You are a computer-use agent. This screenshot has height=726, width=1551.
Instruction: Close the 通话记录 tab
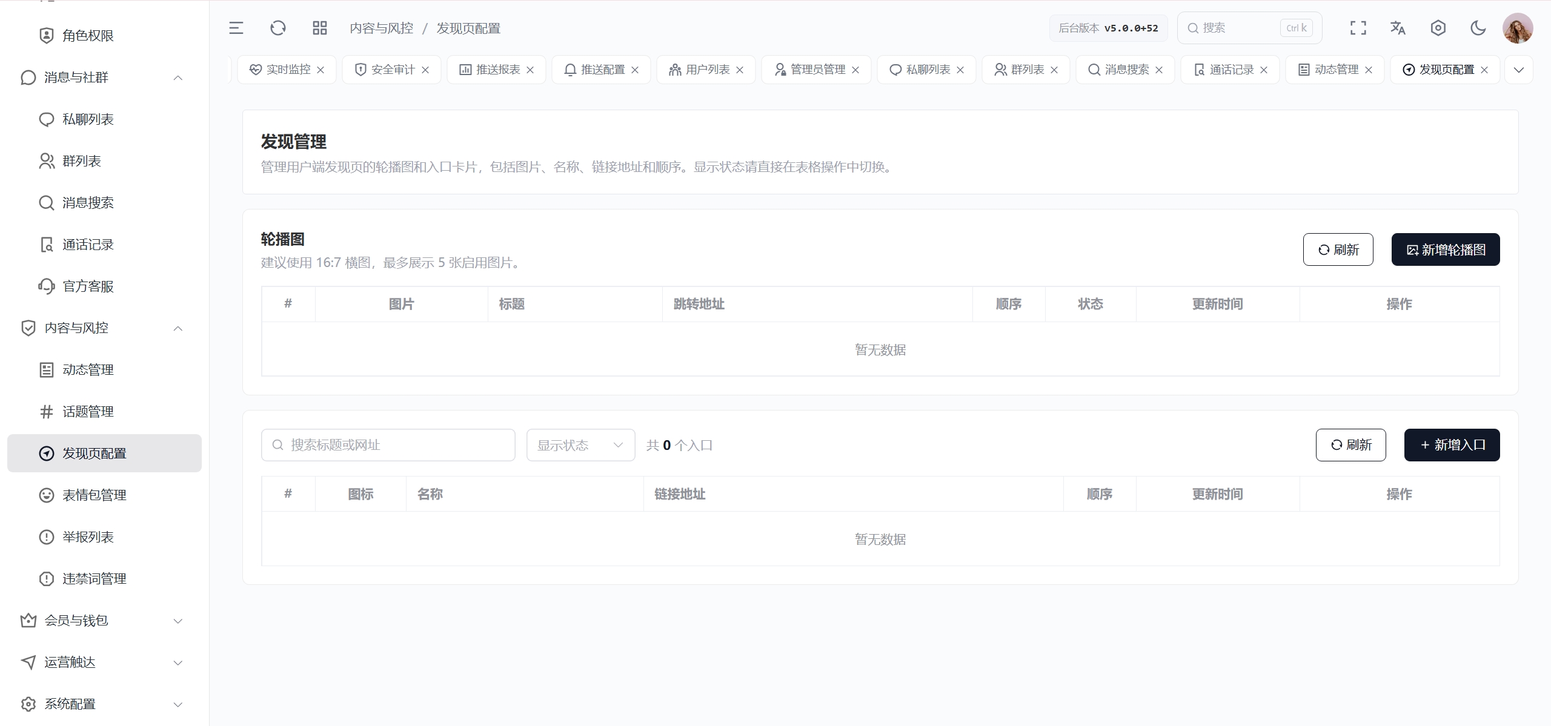click(x=1264, y=70)
